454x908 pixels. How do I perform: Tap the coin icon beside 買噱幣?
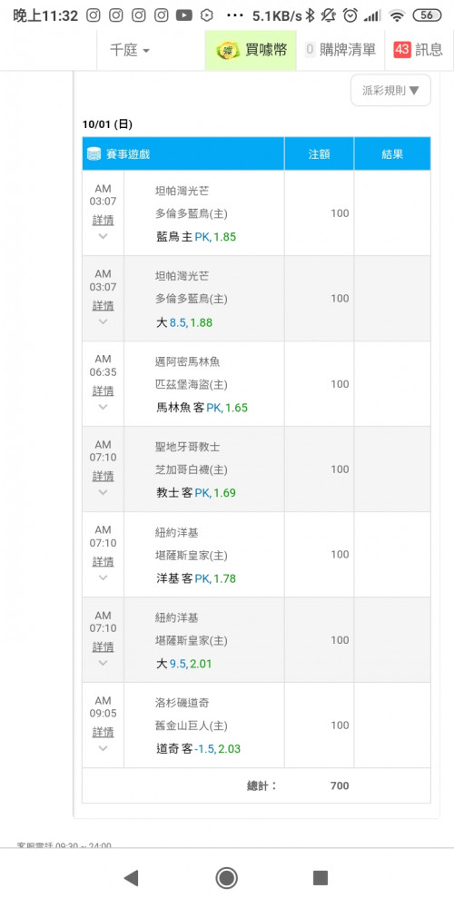point(229,50)
